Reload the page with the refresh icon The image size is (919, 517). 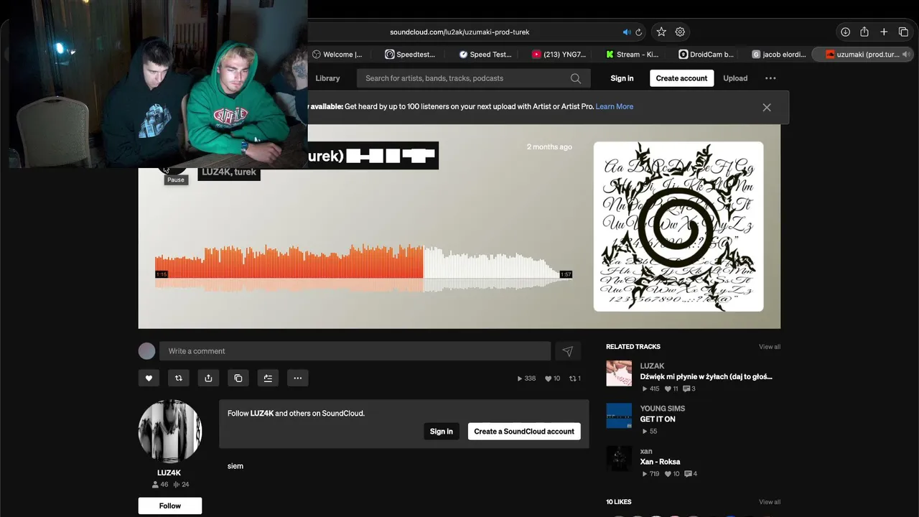click(638, 32)
